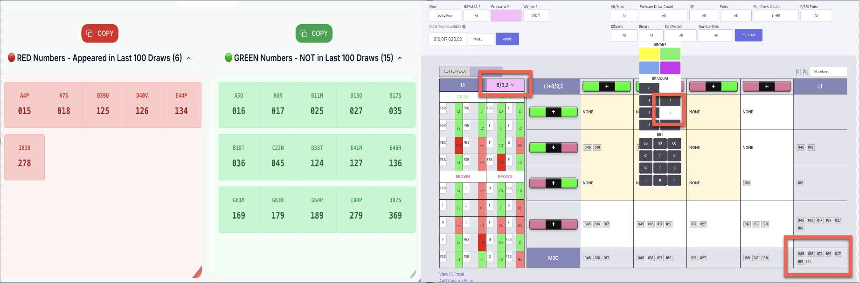The height and width of the screenshot is (283, 859).
Task: Click the plus on the pink-pink bar in the header row
Action: (766, 86)
